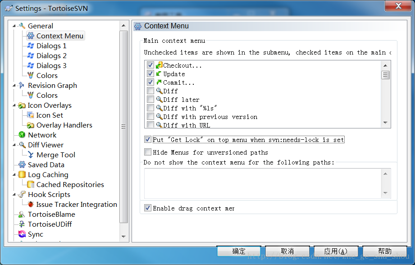Image resolution: width=415 pixels, height=265 pixels.
Task: Click the Dialogs 2 window icon
Action: (31, 55)
